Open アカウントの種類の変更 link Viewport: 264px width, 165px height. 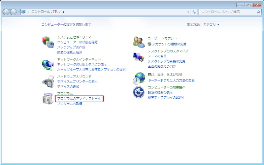[169, 44]
